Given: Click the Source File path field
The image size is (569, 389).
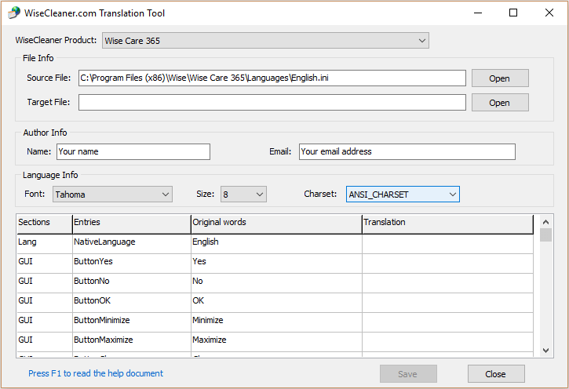Looking at the screenshot, I should 272,78.
